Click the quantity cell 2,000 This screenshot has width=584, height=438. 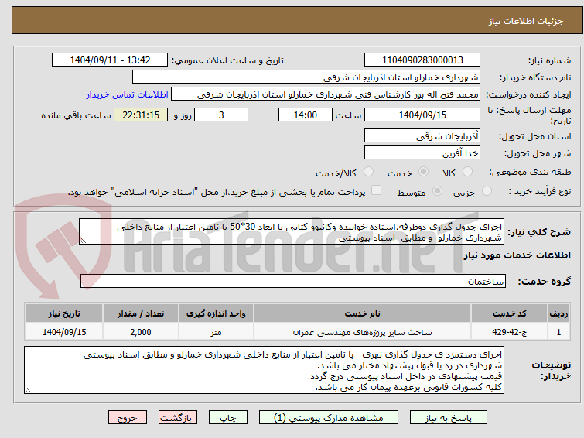tap(141, 332)
